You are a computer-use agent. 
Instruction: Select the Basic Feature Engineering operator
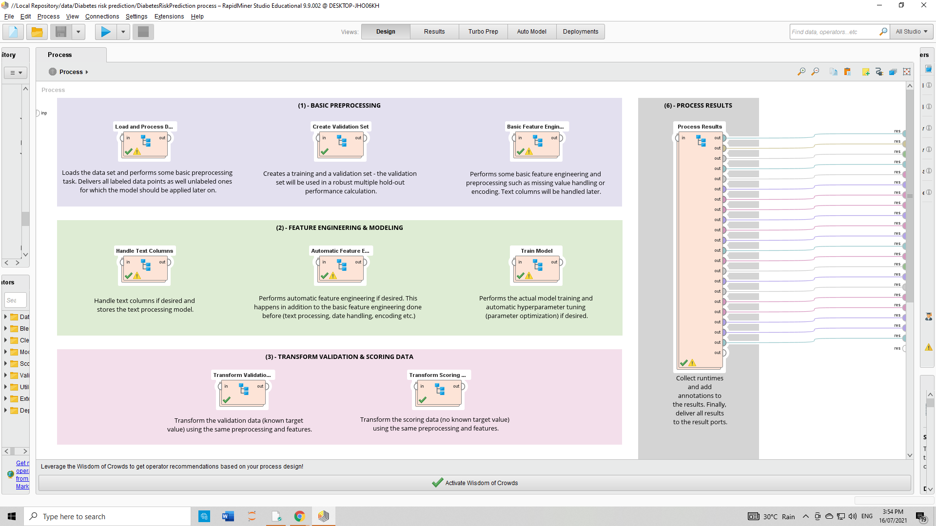tap(537, 145)
